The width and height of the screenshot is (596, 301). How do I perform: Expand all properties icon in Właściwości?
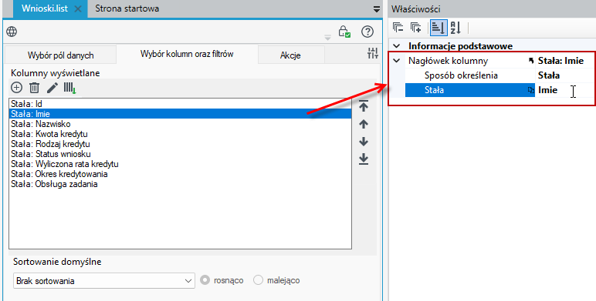click(416, 28)
